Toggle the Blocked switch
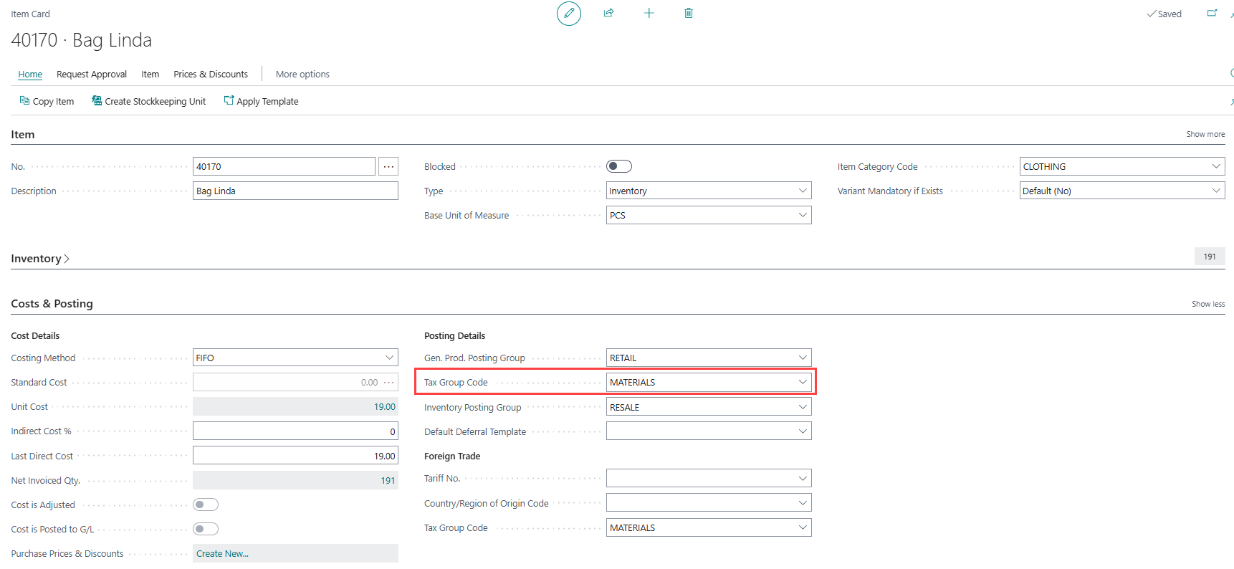Viewport: 1234px width, 569px height. click(x=618, y=166)
